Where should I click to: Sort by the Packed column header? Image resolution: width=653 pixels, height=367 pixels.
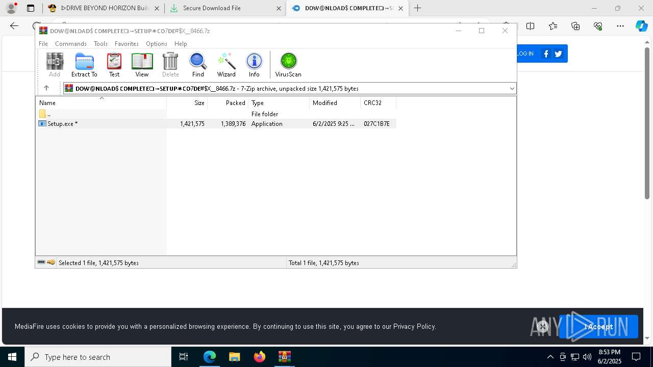point(228,103)
